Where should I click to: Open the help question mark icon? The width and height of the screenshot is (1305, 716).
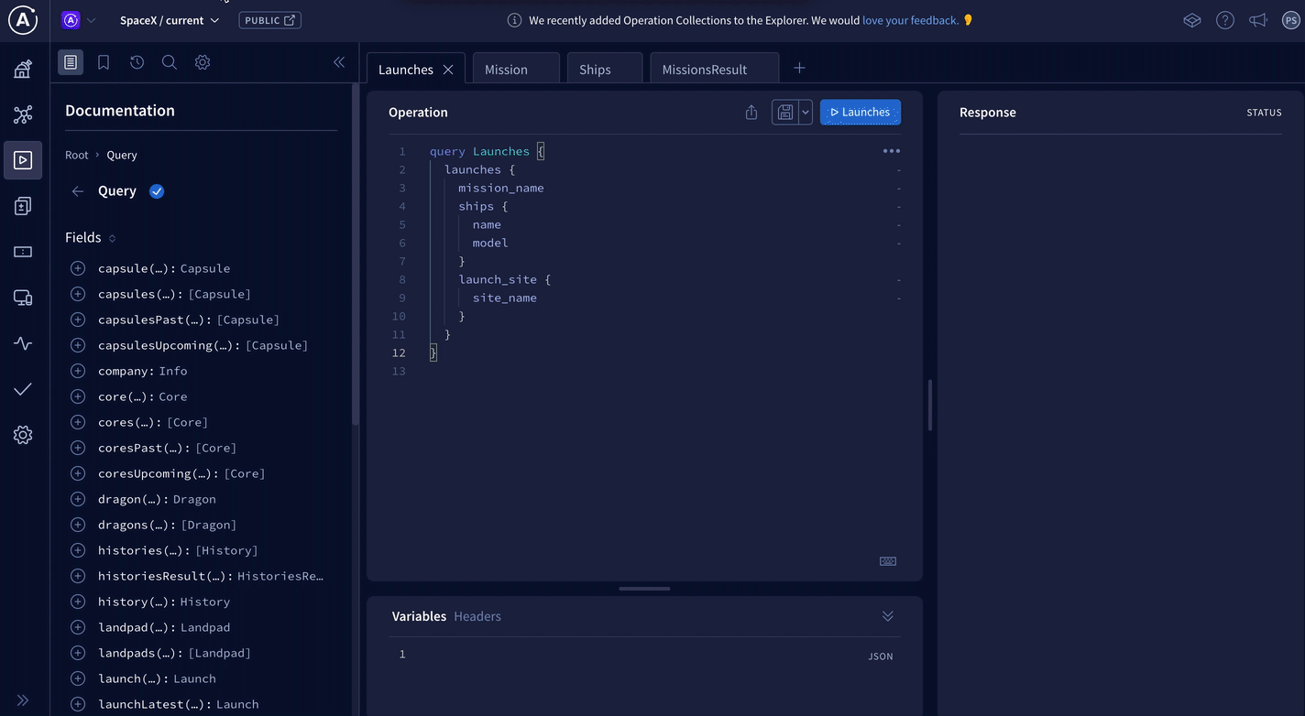1225,20
